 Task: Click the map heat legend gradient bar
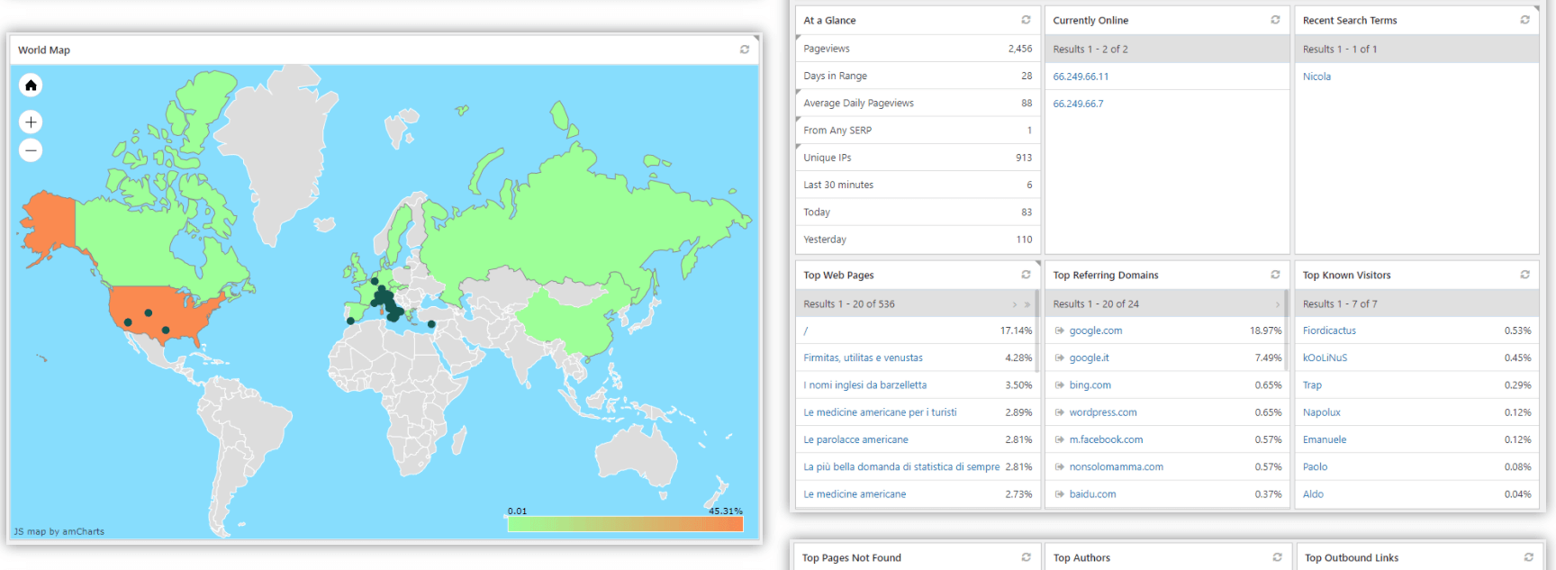coord(625,524)
